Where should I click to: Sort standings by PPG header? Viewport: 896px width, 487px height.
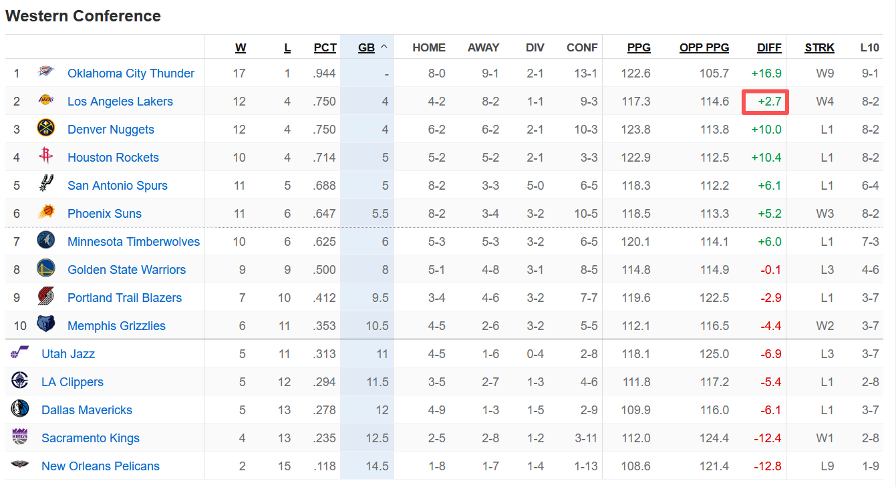click(639, 47)
